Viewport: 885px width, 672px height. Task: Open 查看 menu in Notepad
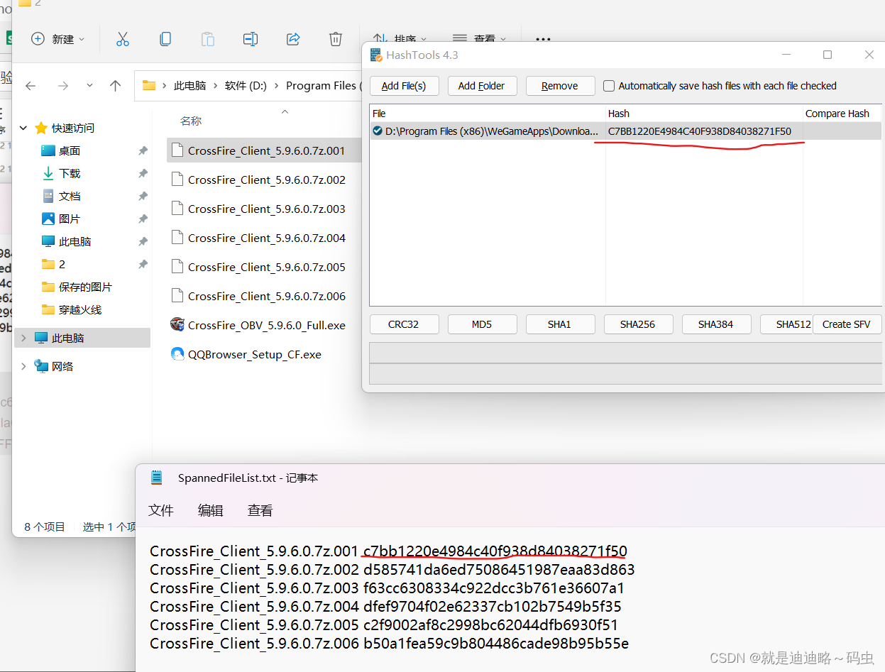pyautogui.click(x=260, y=510)
